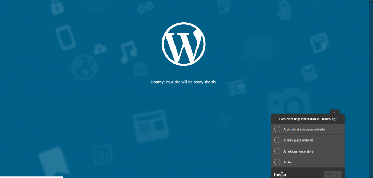Click "Hooray! Your site will be ready shortly."
Image resolution: width=373 pixels, height=178 pixels.
click(184, 82)
